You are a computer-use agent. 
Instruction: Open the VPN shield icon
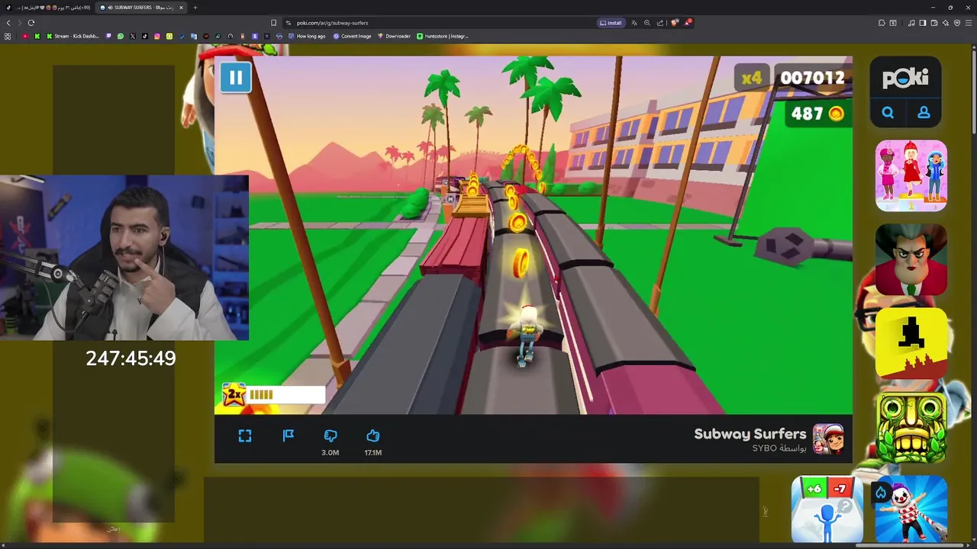pyautogui.click(x=957, y=23)
